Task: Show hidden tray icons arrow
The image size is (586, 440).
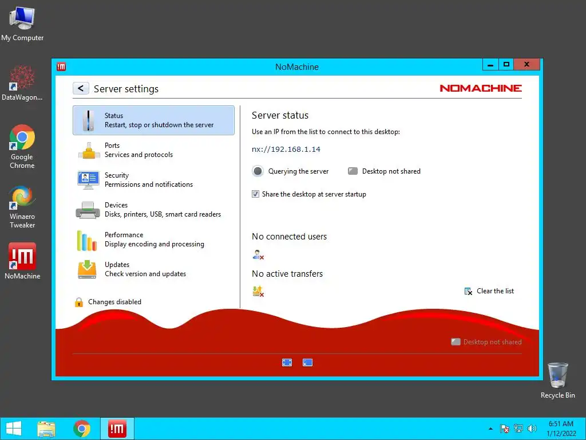Action: tap(490, 429)
